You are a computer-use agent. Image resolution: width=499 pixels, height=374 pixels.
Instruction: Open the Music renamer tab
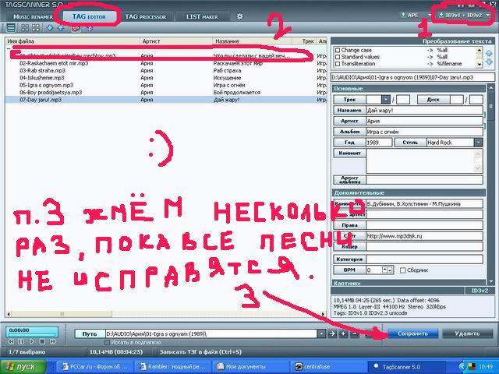point(33,16)
